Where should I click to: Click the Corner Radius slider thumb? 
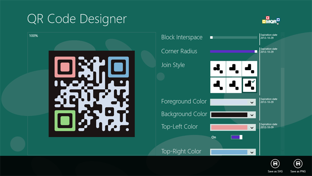point(256,51)
